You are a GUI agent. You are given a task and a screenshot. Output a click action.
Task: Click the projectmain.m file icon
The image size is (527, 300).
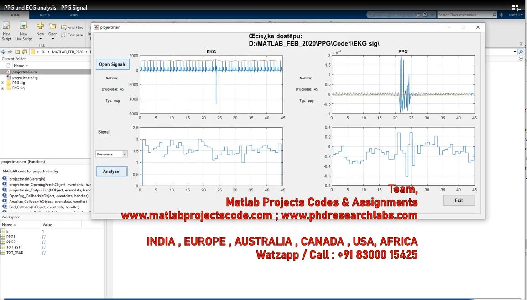9,72
